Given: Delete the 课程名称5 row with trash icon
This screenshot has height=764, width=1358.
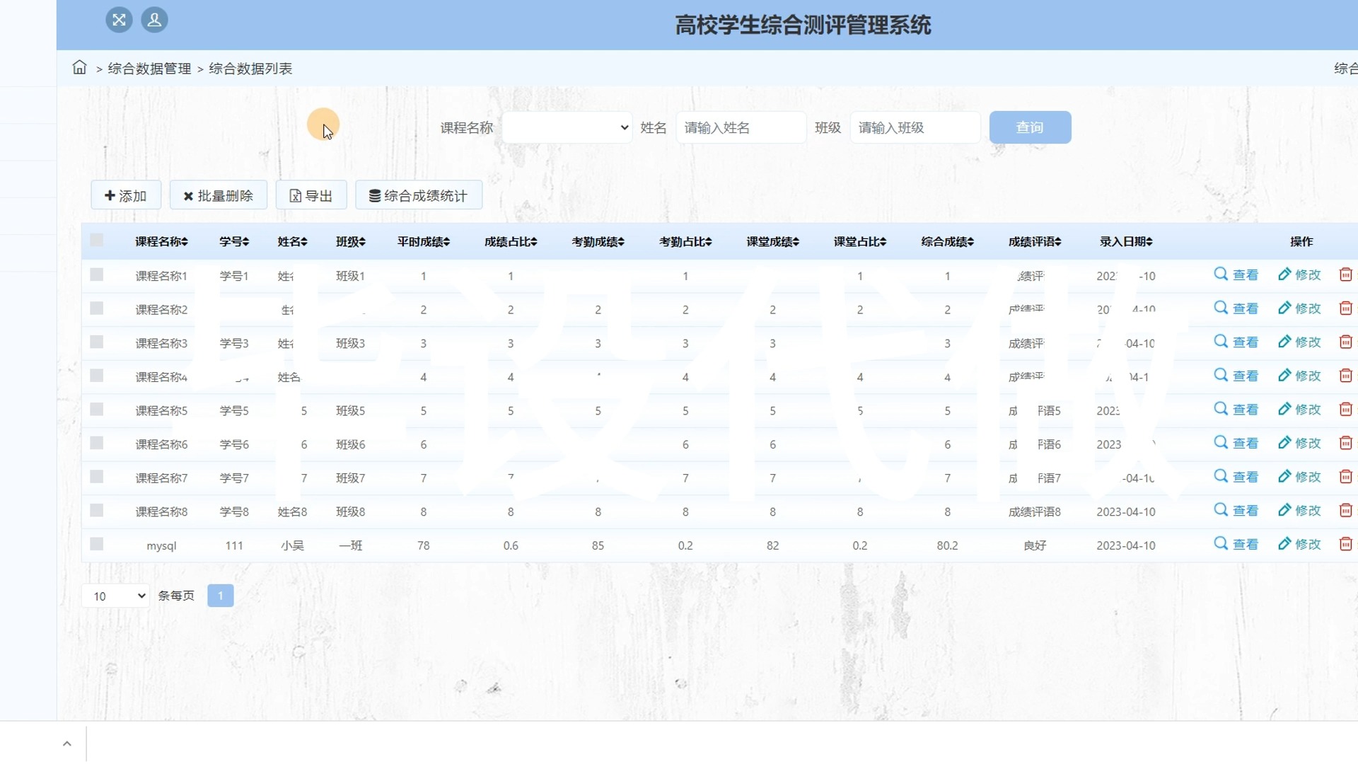Looking at the screenshot, I should coord(1345,410).
